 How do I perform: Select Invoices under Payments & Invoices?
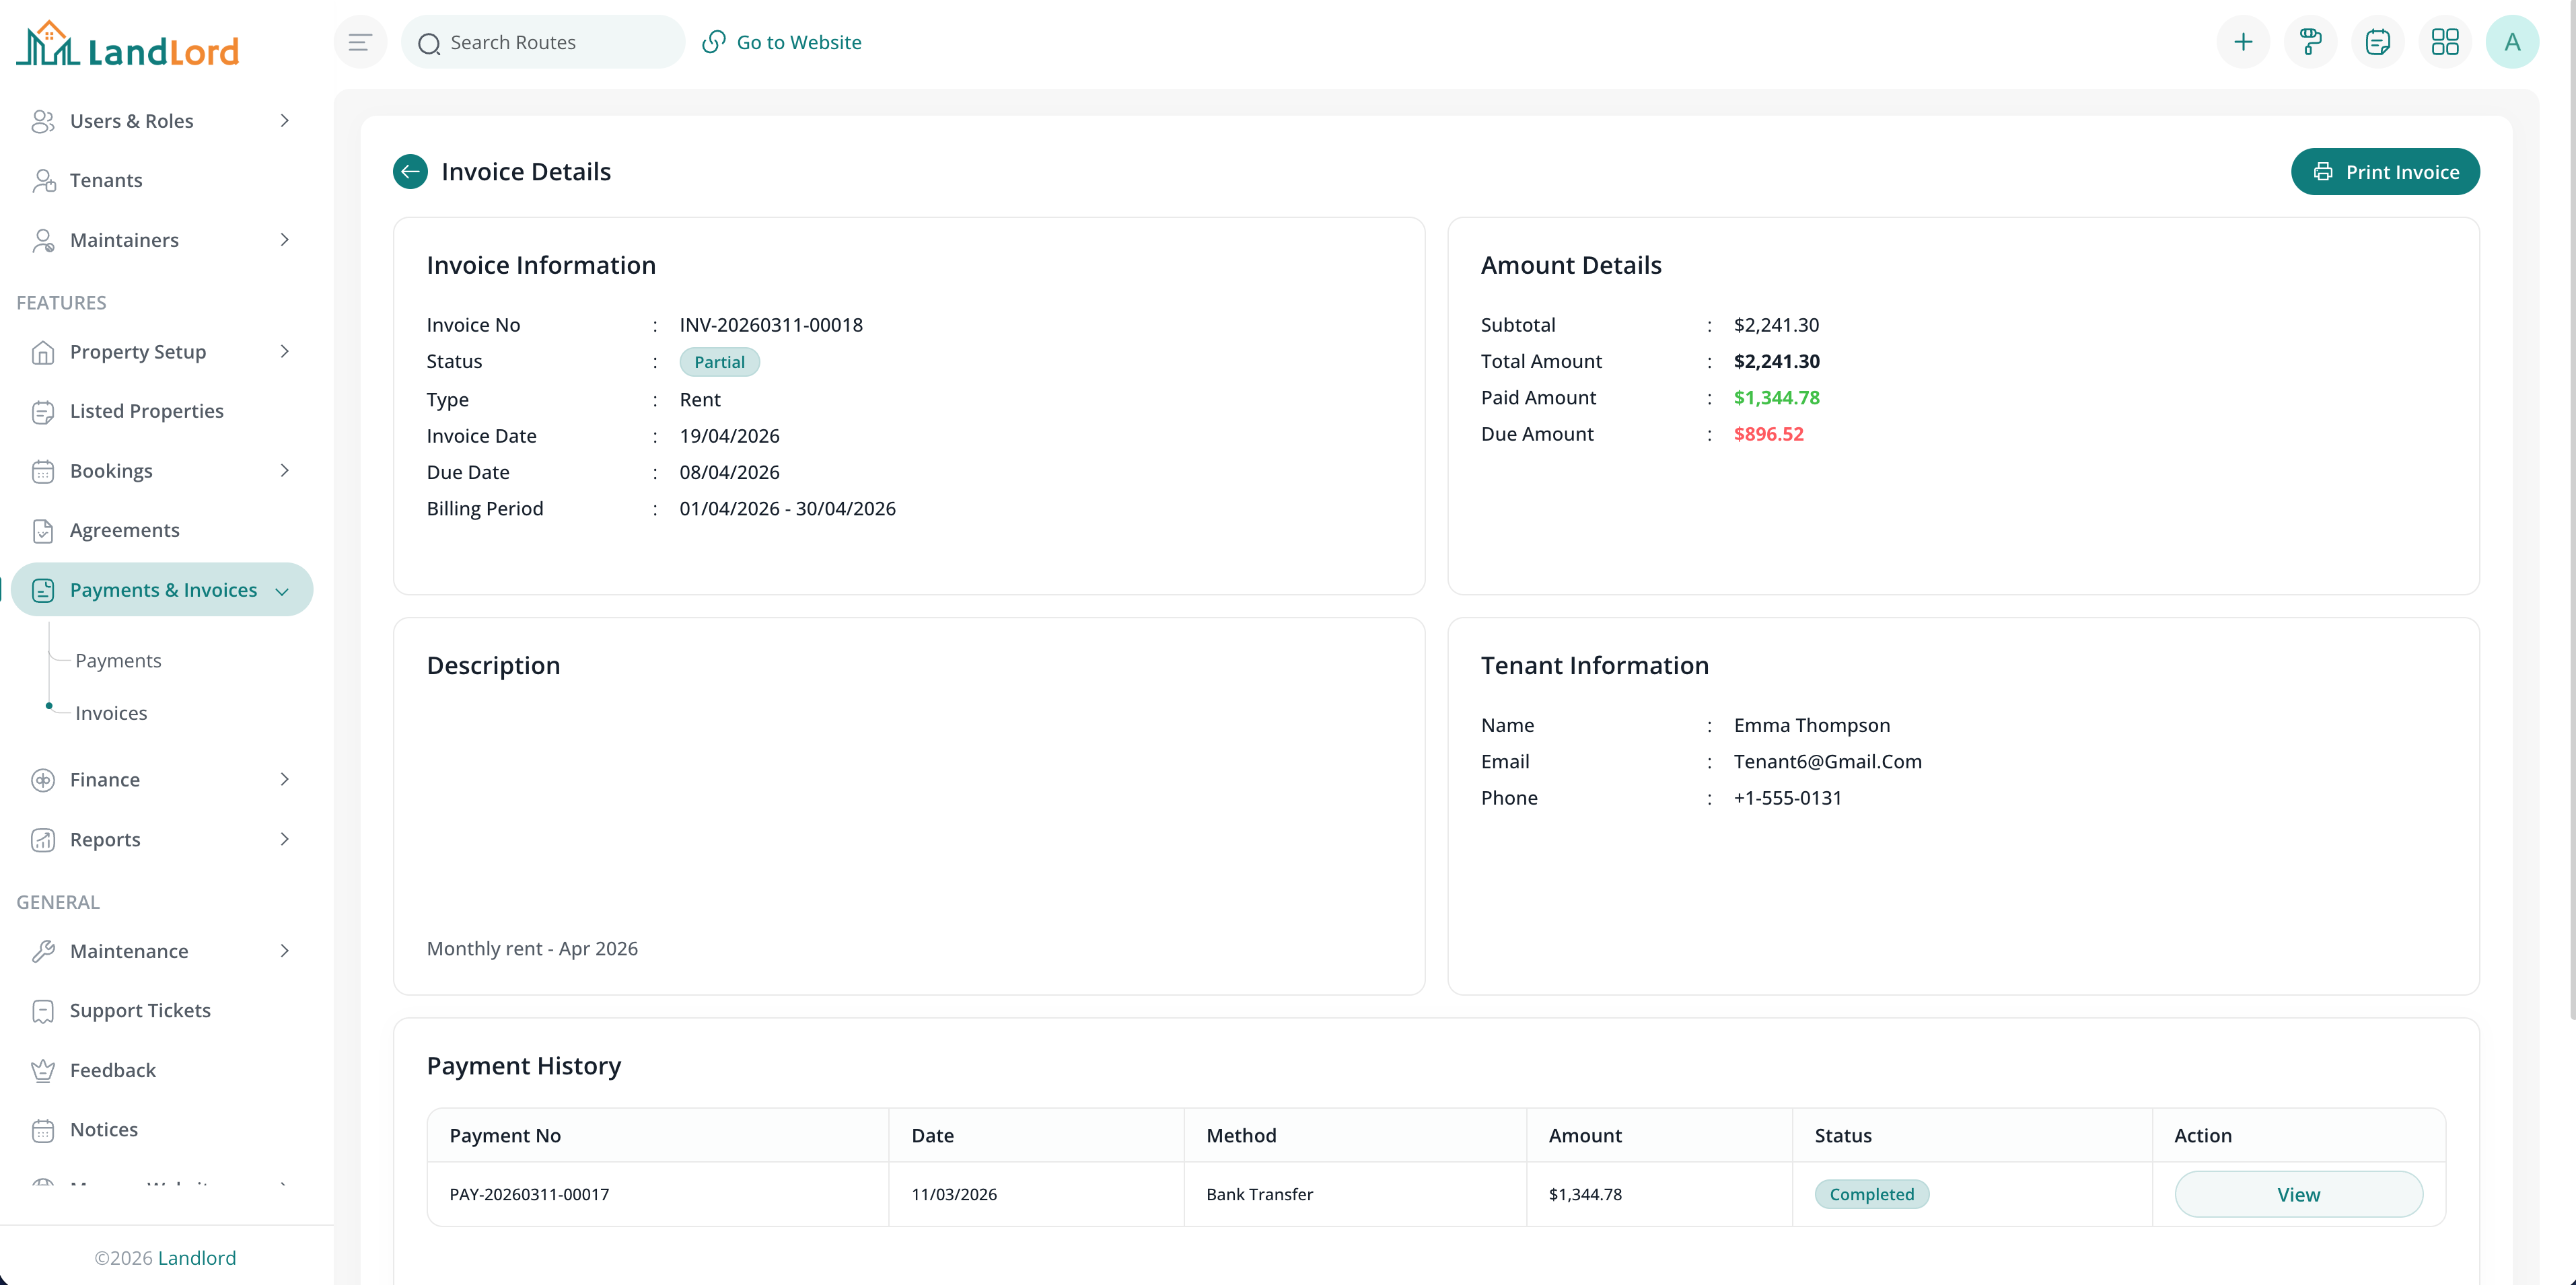[110, 712]
